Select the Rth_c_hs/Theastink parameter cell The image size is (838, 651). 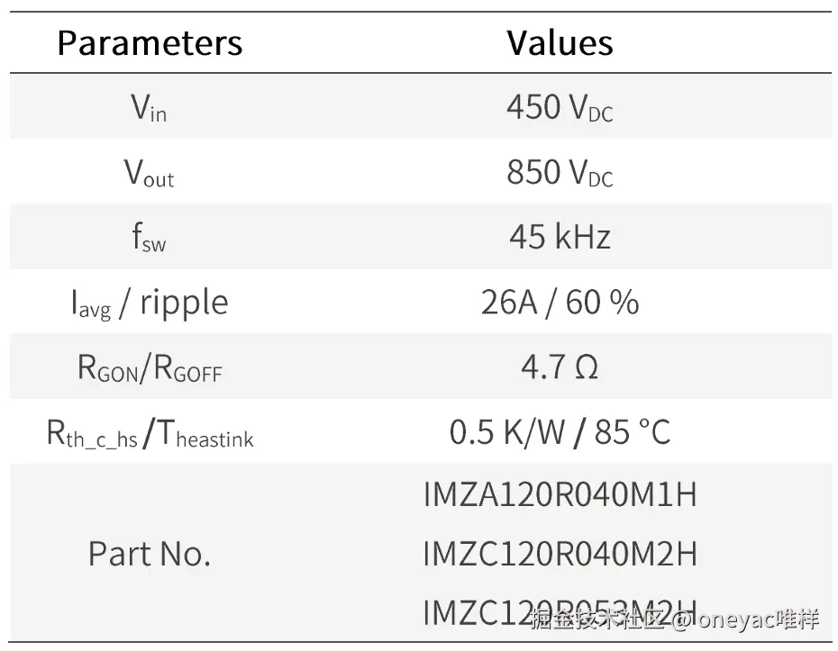pos(150,433)
